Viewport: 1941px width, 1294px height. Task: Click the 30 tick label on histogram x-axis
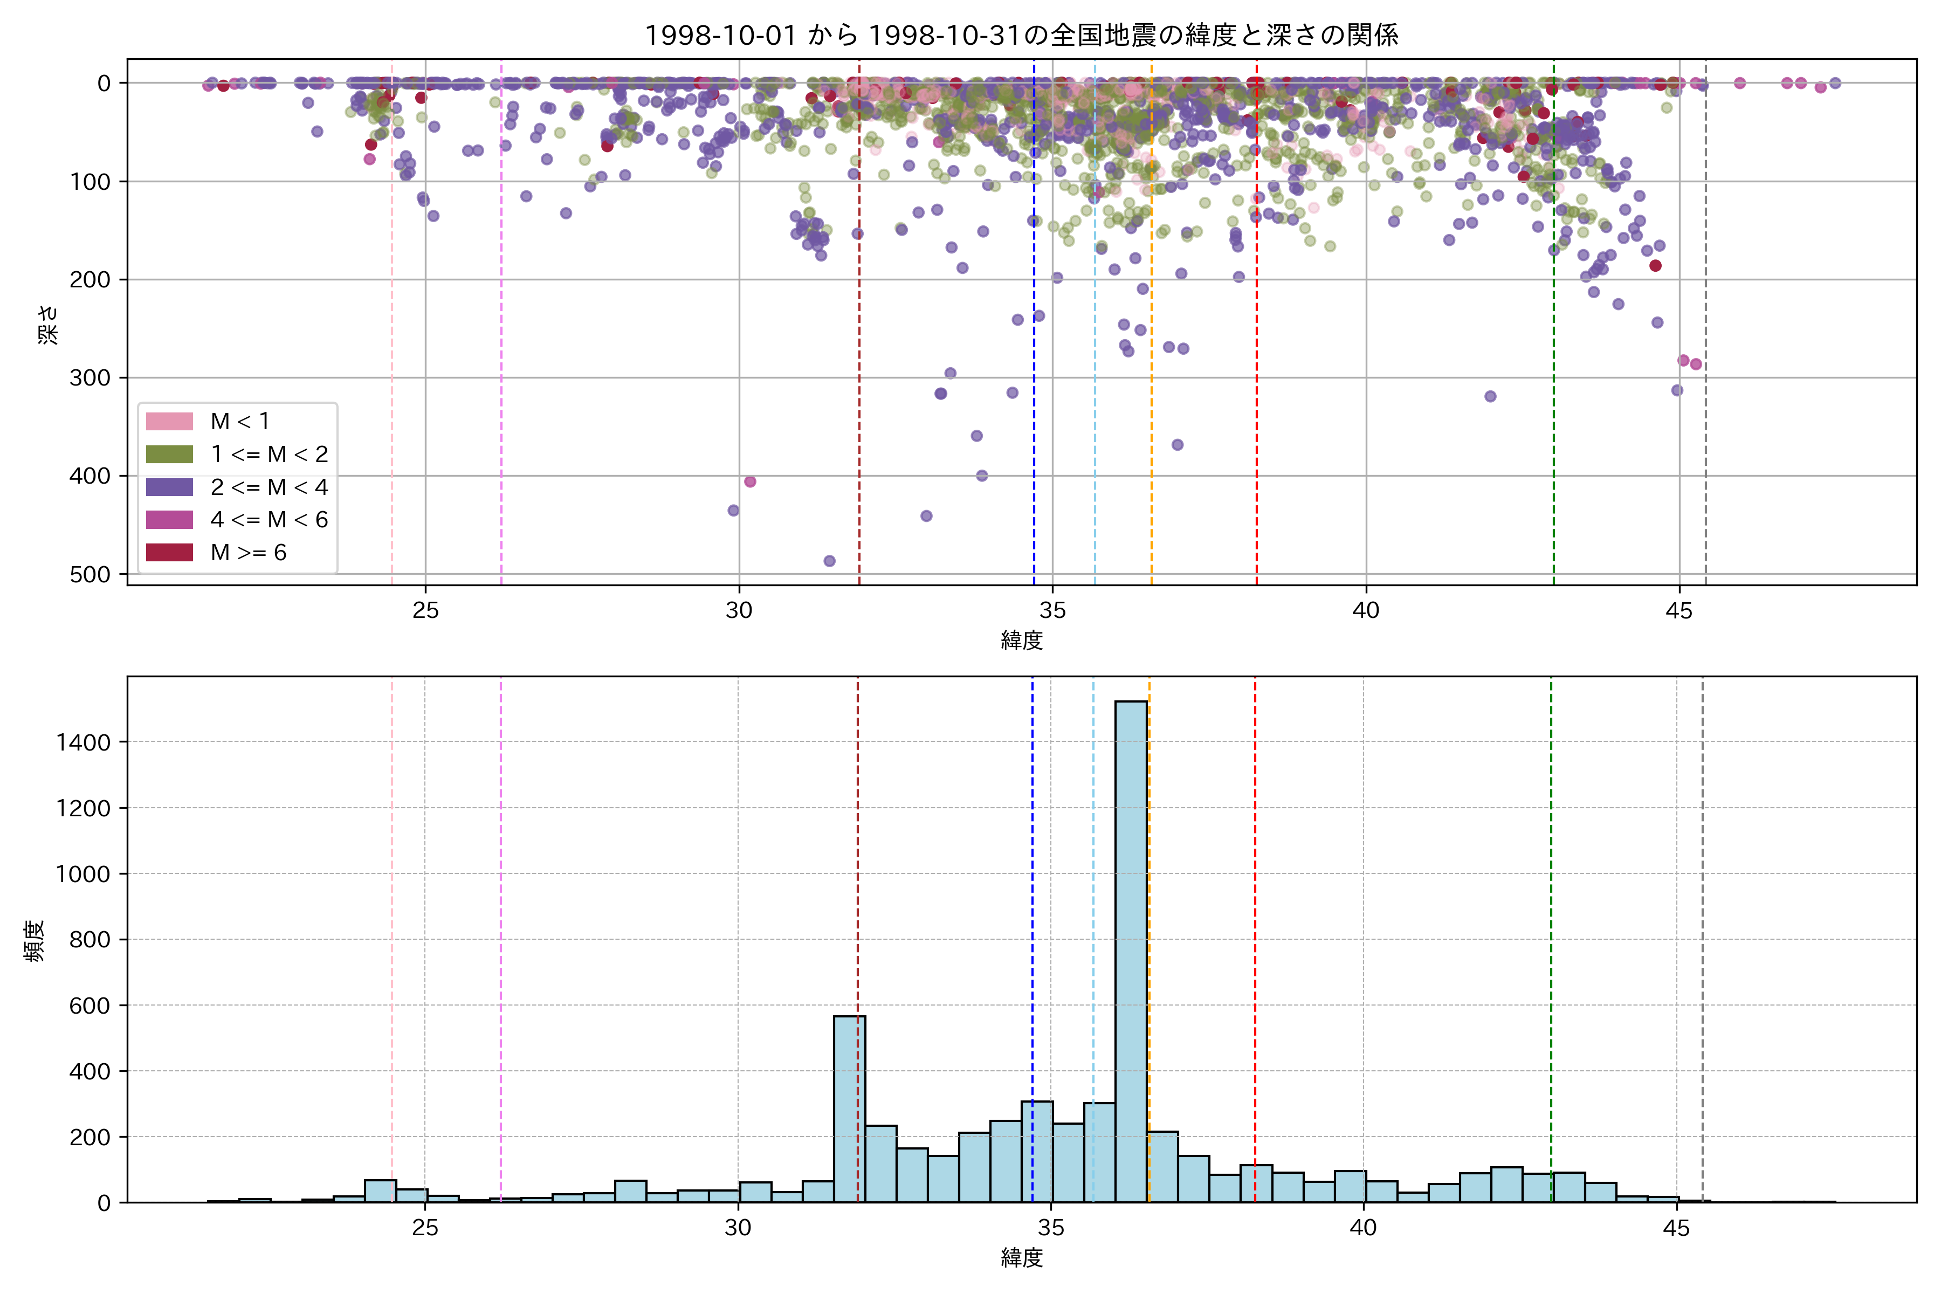tap(738, 1228)
